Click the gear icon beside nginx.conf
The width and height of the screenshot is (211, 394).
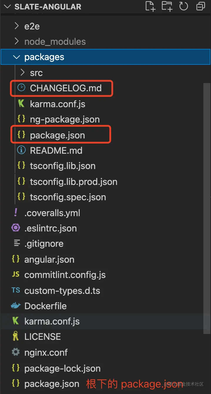coord(16,352)
